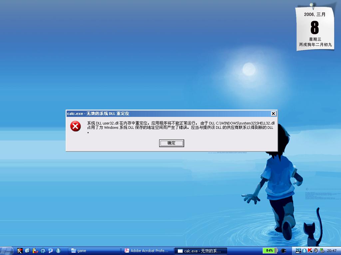Click the 84% battery indicator
This screenshot has height=255, width=341.
click(x=269, y=251)
